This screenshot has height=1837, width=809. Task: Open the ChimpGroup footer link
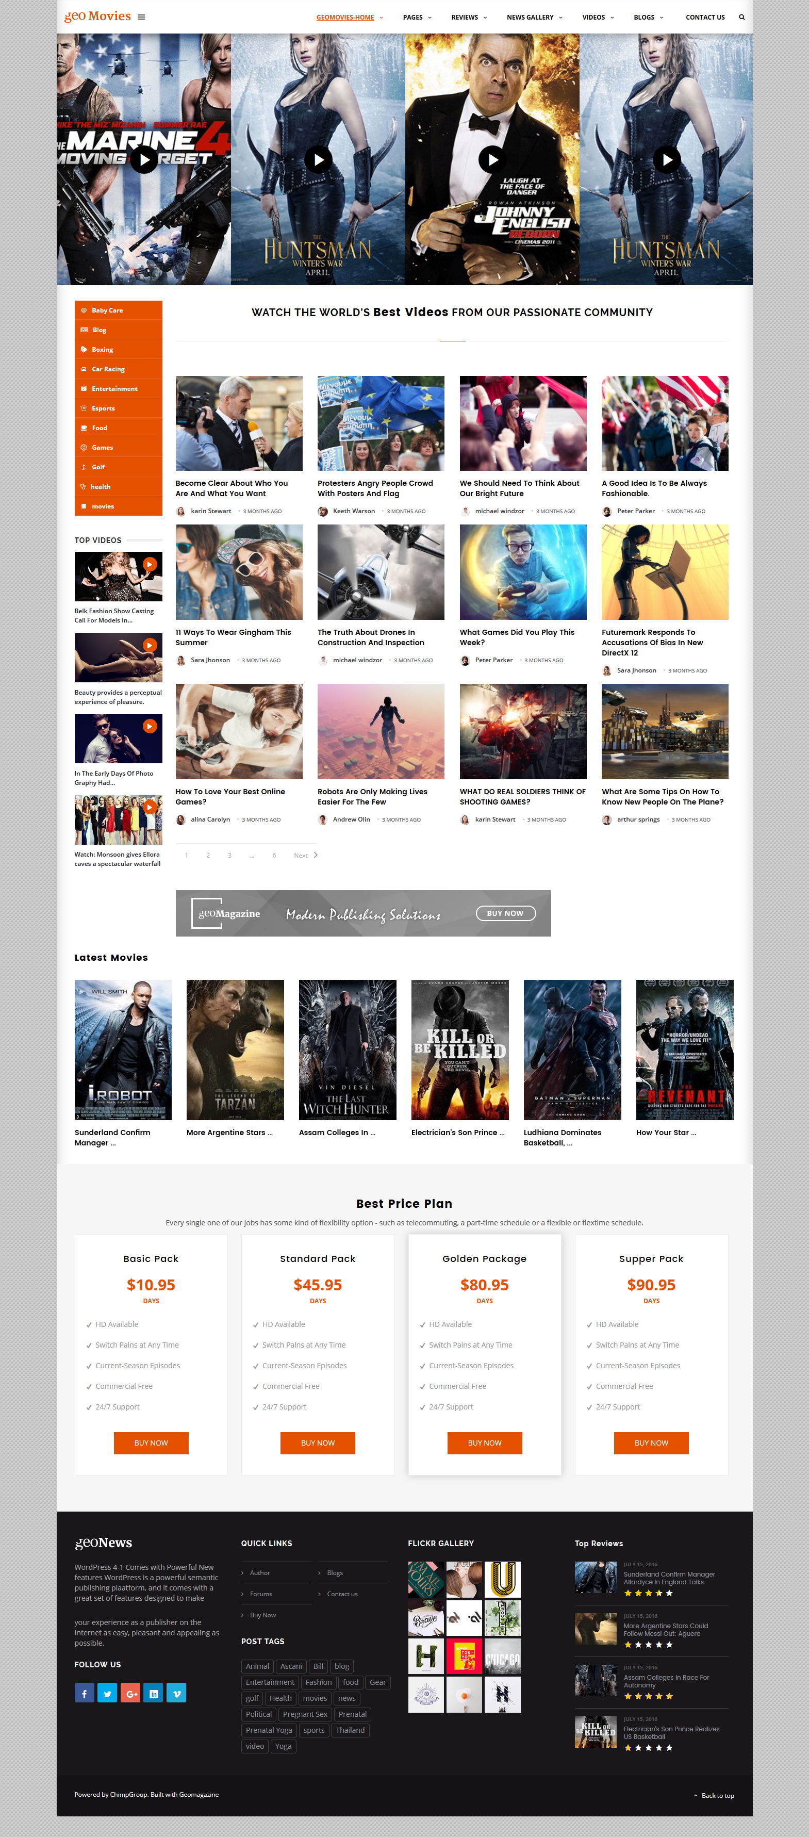point(129,1795)
